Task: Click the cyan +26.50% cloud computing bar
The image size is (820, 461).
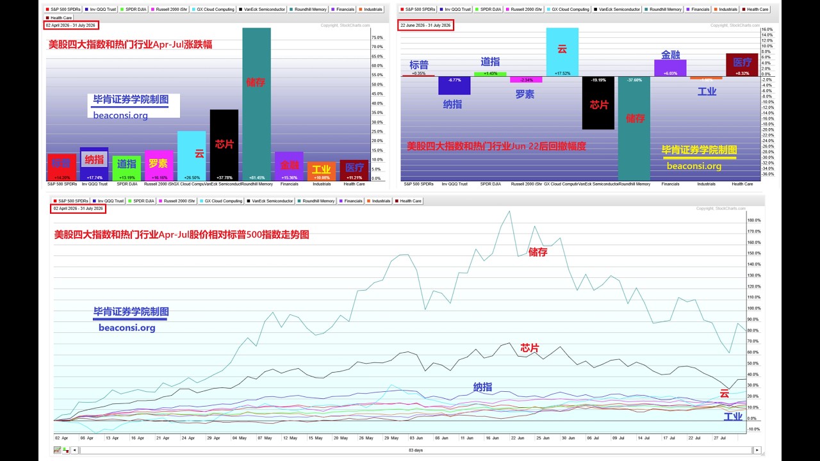Action: click(x=192, y=156)
